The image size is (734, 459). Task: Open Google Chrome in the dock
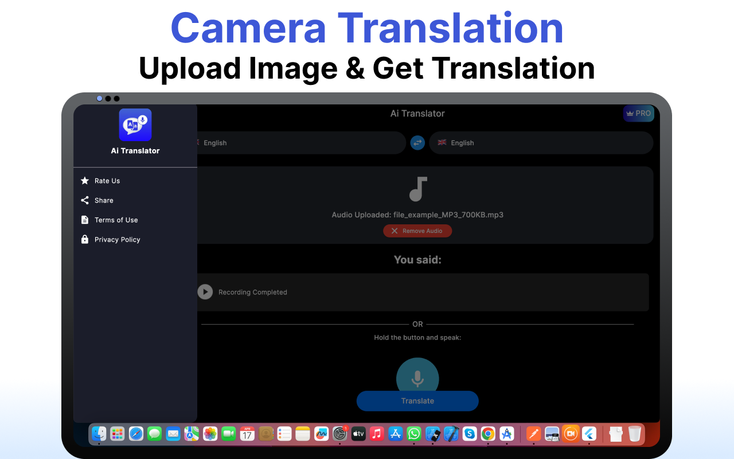[x=488, y=434]
